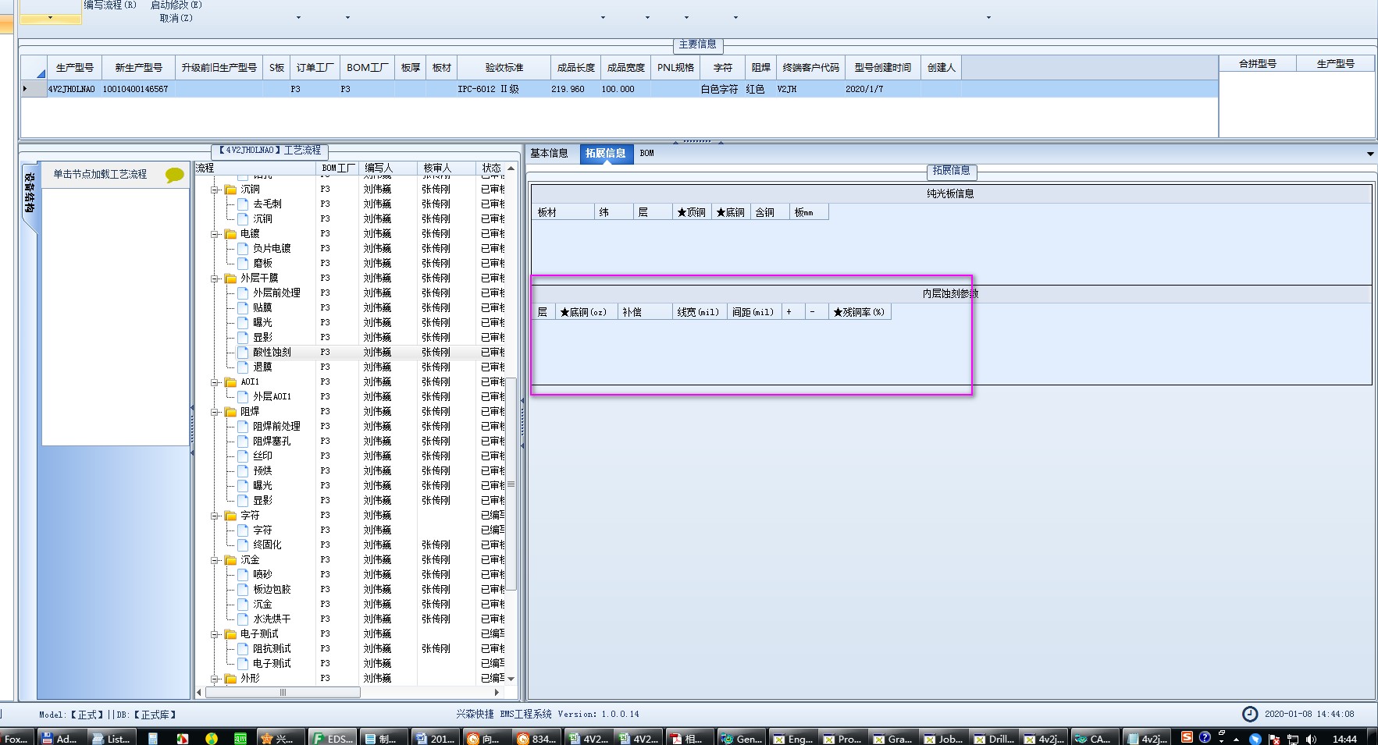This screenshot has height=745, width=1378.
Task: Open the dropdown arrow right of the BOM tab row
Action: point(1370,154)
